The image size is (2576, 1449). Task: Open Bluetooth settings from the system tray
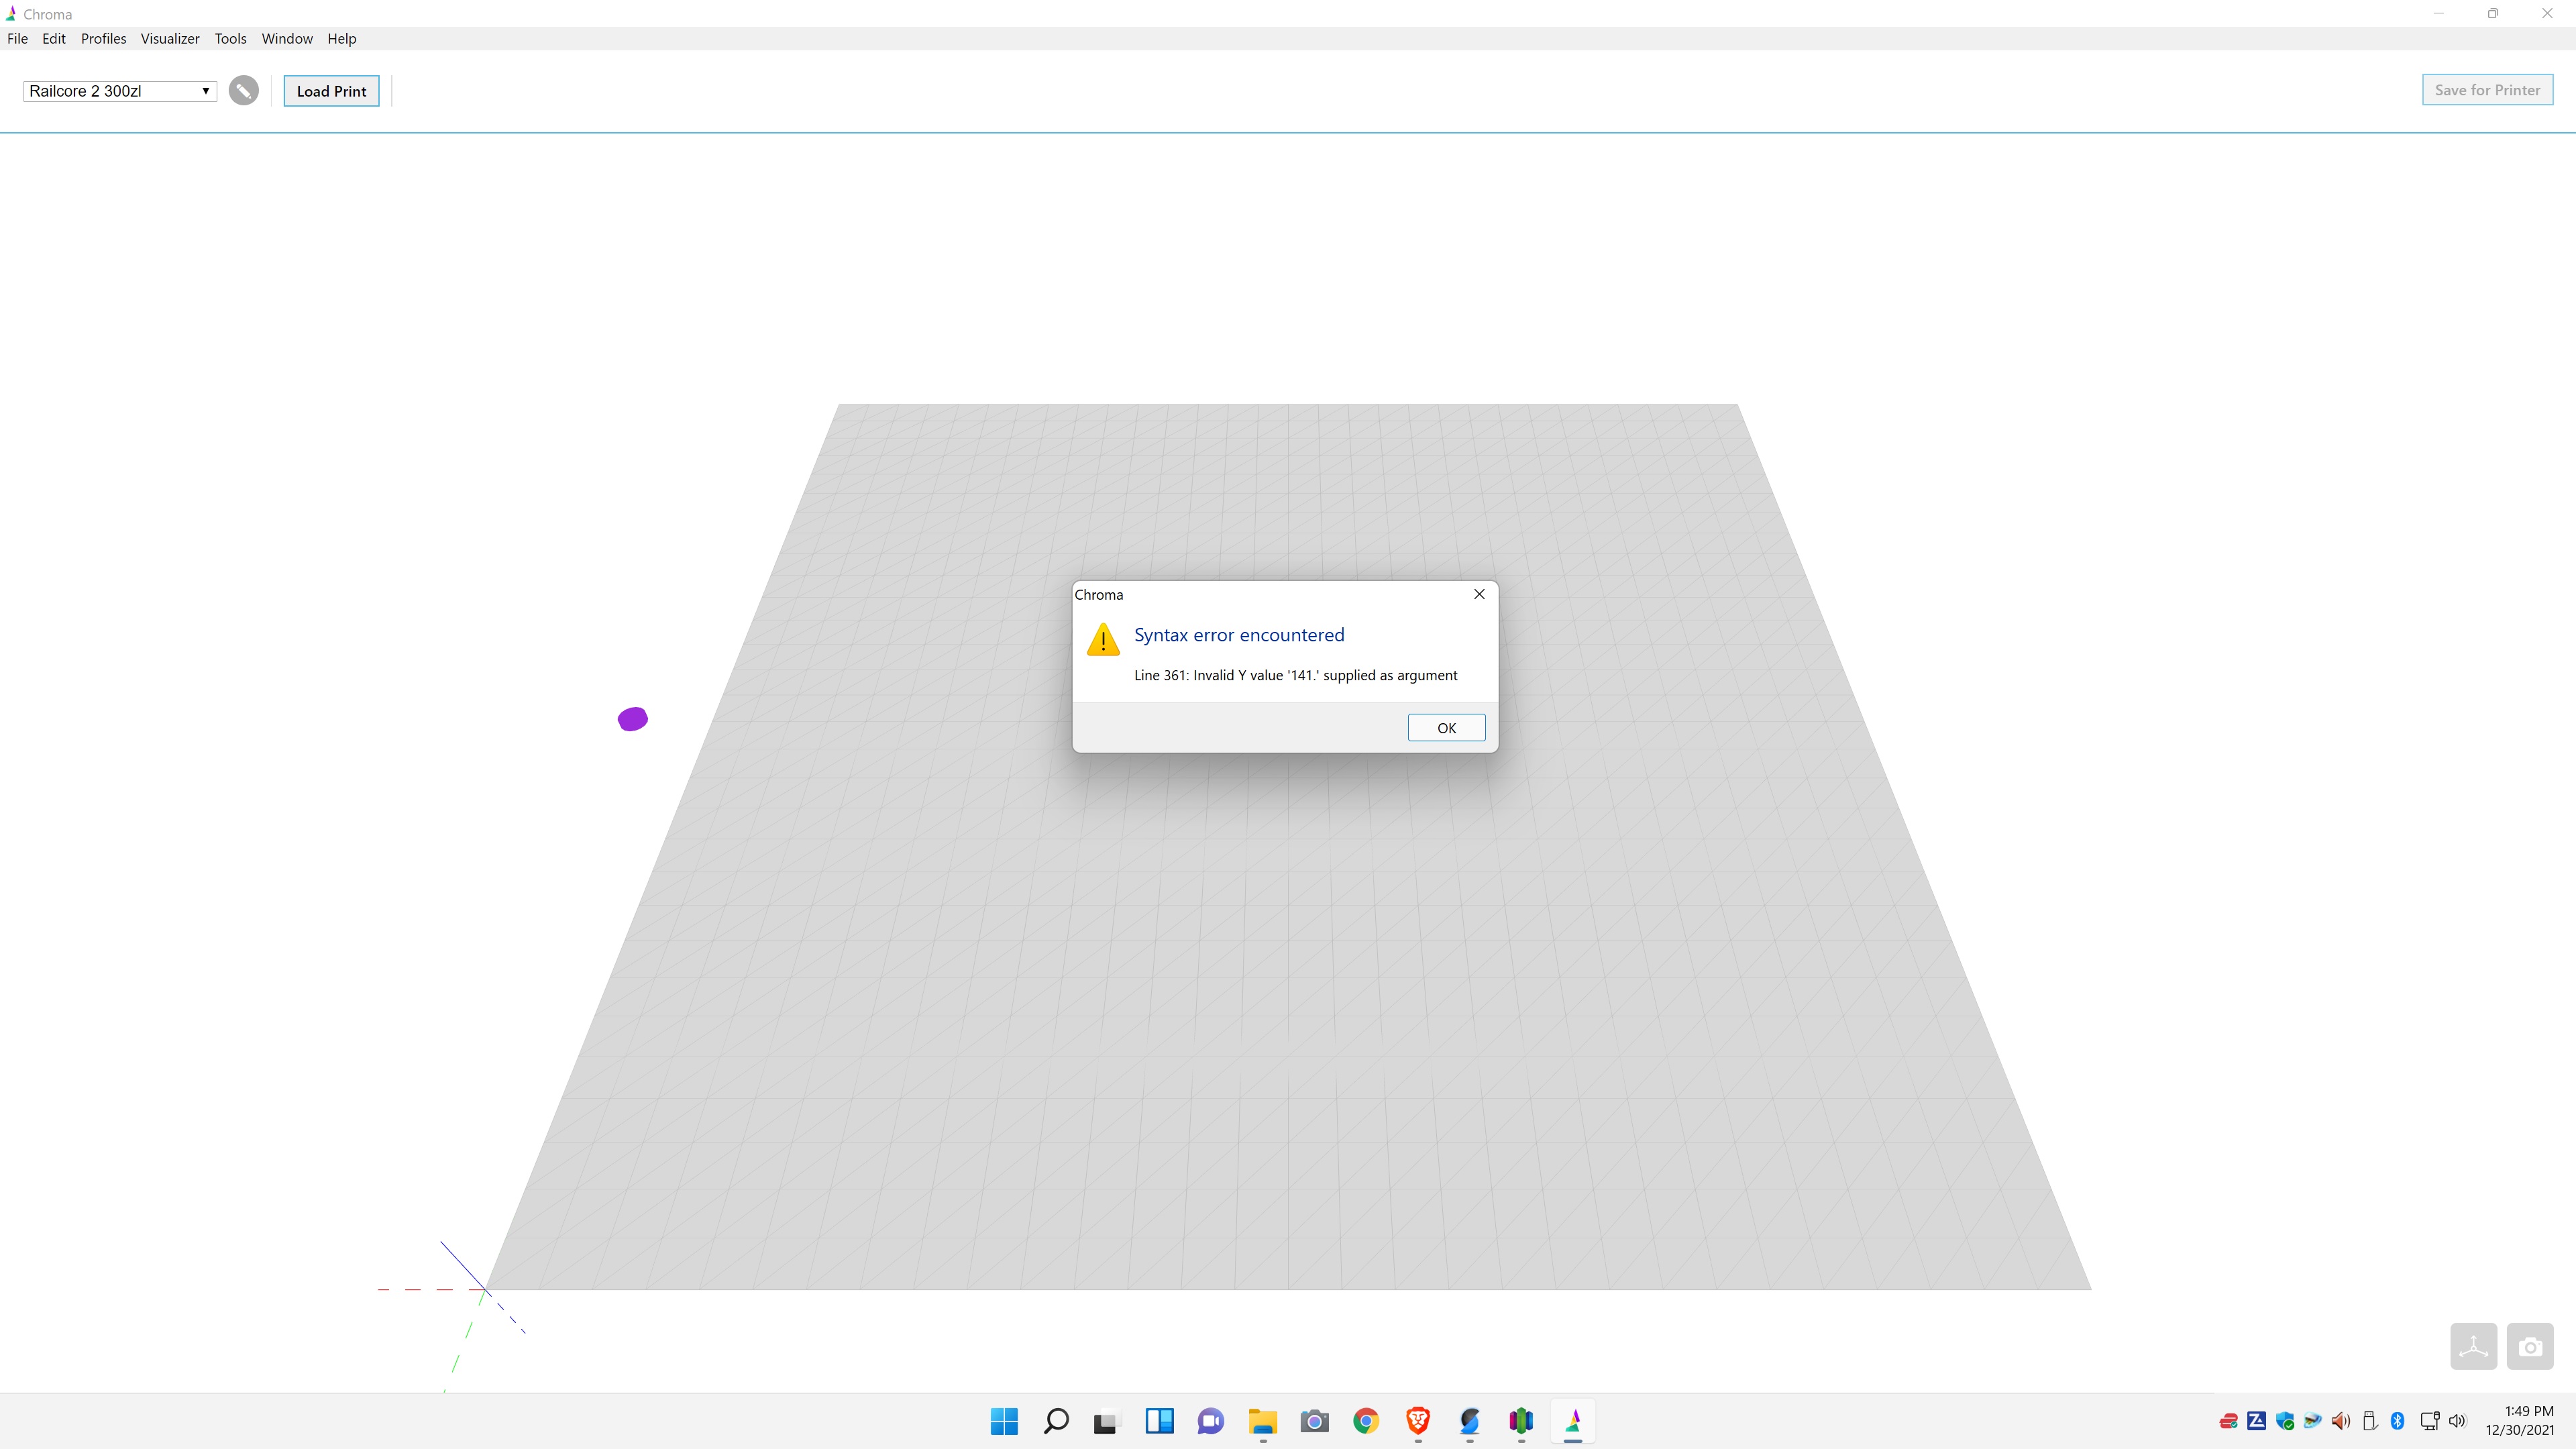(x=2398, y=1421)
